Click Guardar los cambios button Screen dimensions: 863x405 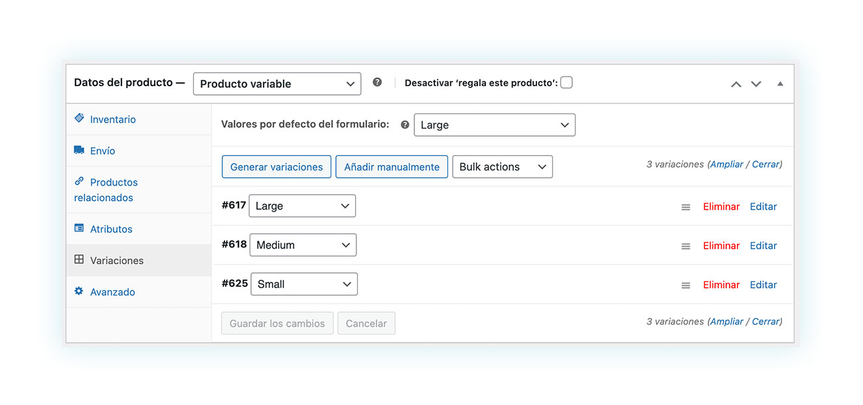coord(277,323)
